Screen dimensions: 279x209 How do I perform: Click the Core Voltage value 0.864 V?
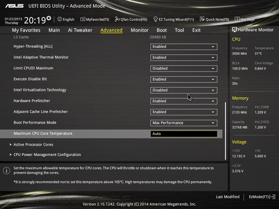(x=260, y=68)
